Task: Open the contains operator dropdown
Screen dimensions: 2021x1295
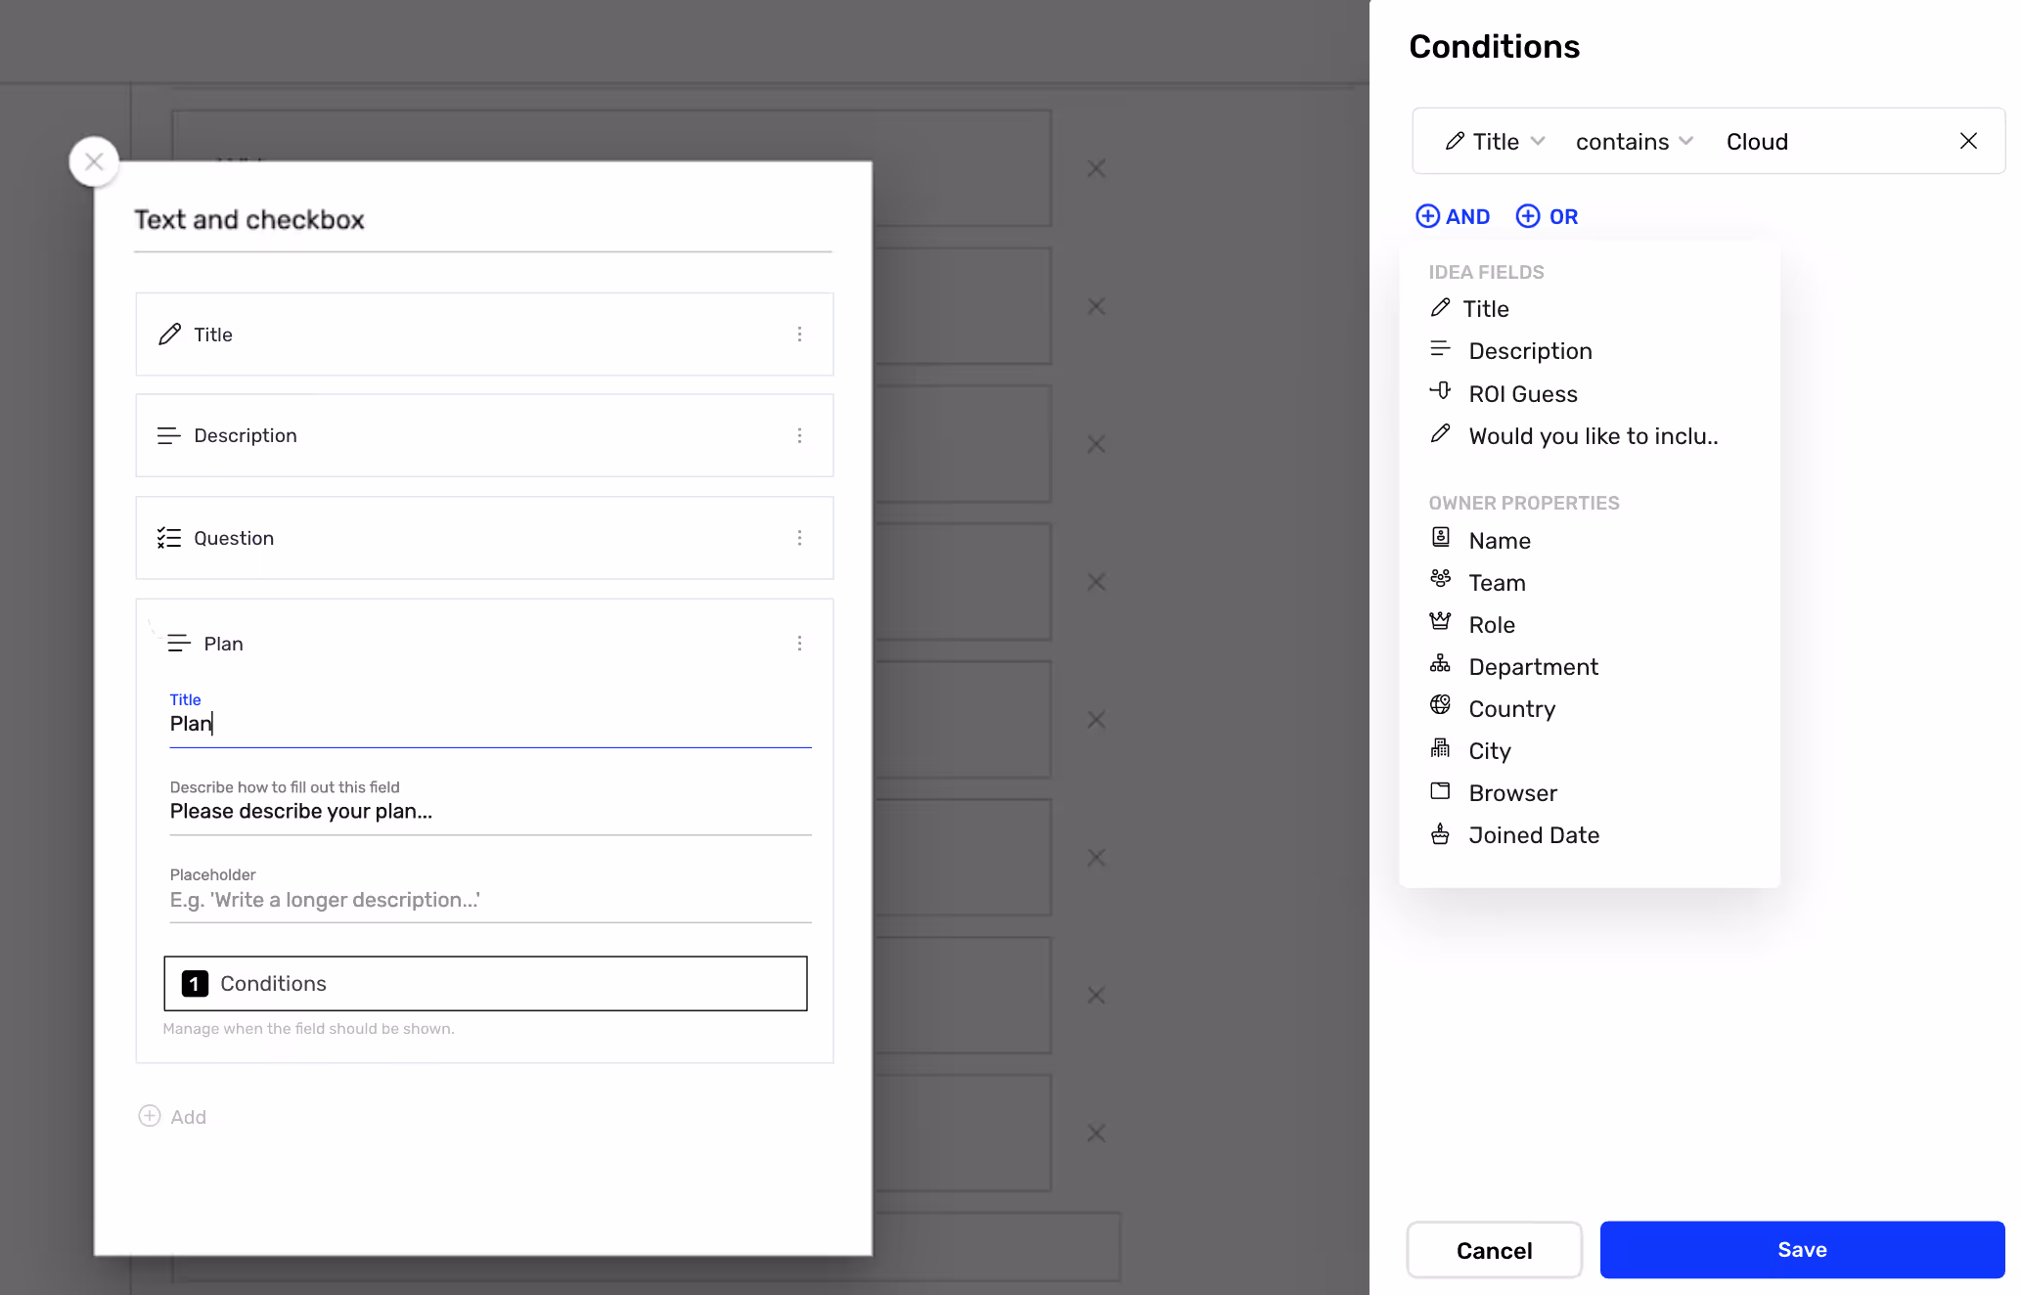Action: click(x=1633, y=141)
